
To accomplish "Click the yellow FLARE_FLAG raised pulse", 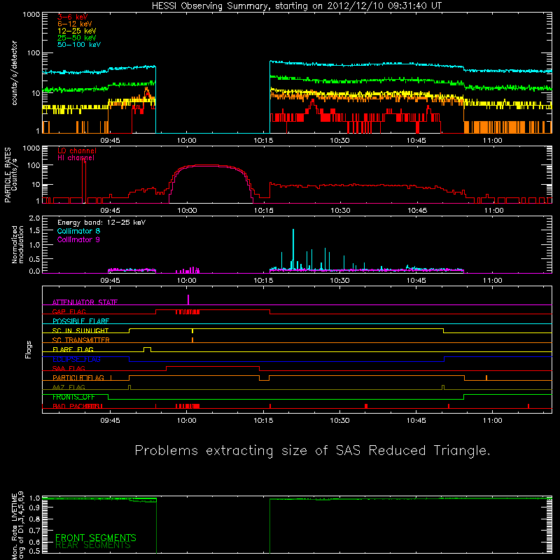I will point(147,349).
